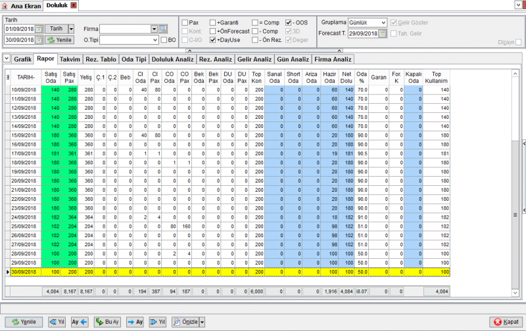Click the table column selector icon left of TARIH header
526x331 pixels.
7,77
